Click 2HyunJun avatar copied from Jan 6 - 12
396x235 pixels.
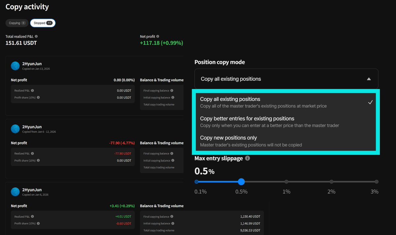[15, 129]
